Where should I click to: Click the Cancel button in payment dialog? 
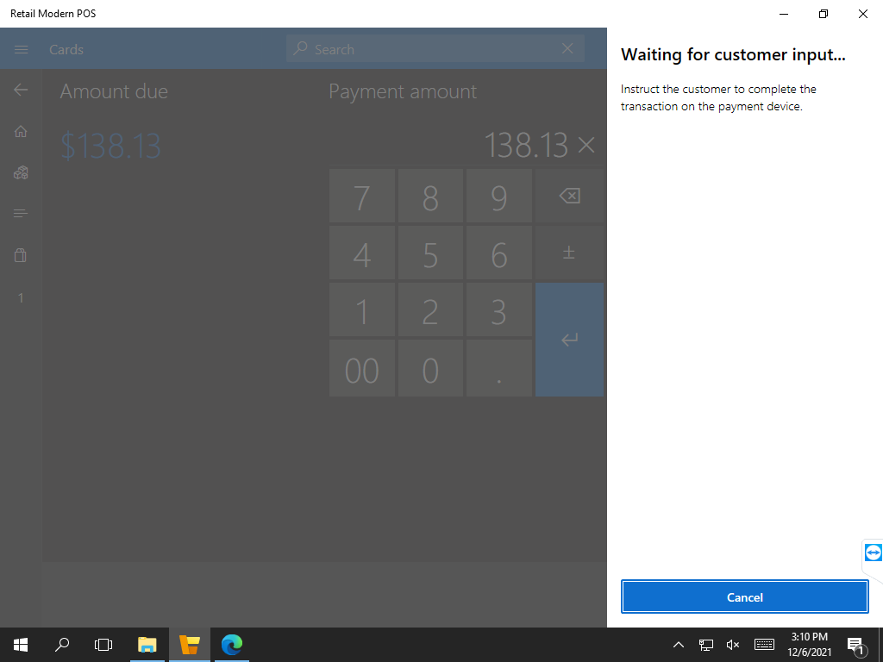744,596
